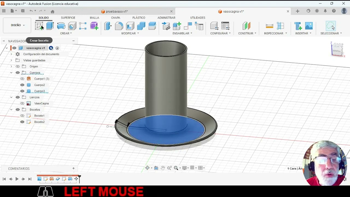Select the Interference inspect icon
This screenshot has width=350, height=197.
[x=281, y=26]
